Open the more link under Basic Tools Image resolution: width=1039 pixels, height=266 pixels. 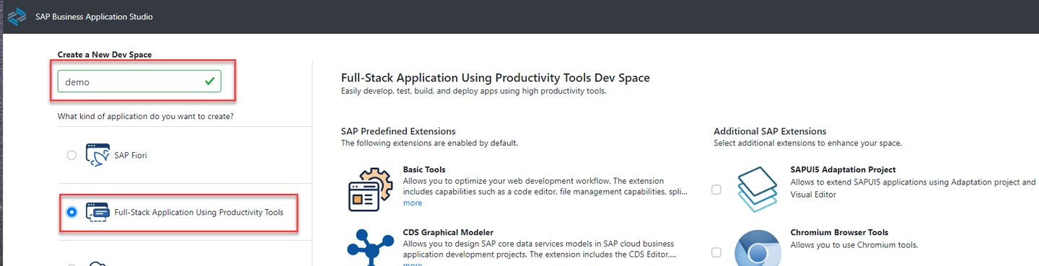coord(412,203)
